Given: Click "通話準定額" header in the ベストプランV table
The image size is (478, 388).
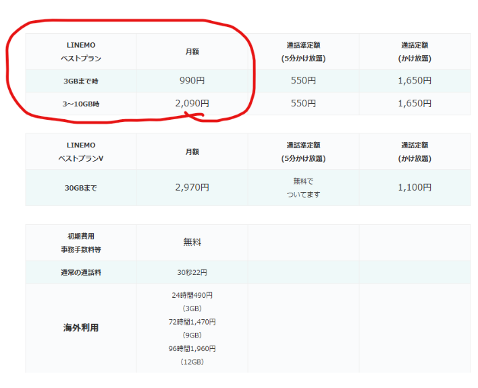Looking at the screenshot, I should pos(303,152).
